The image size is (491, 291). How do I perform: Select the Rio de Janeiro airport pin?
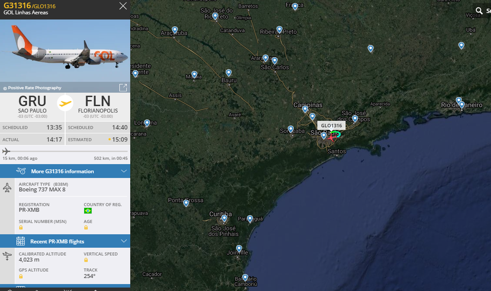(x=461, y=105)
